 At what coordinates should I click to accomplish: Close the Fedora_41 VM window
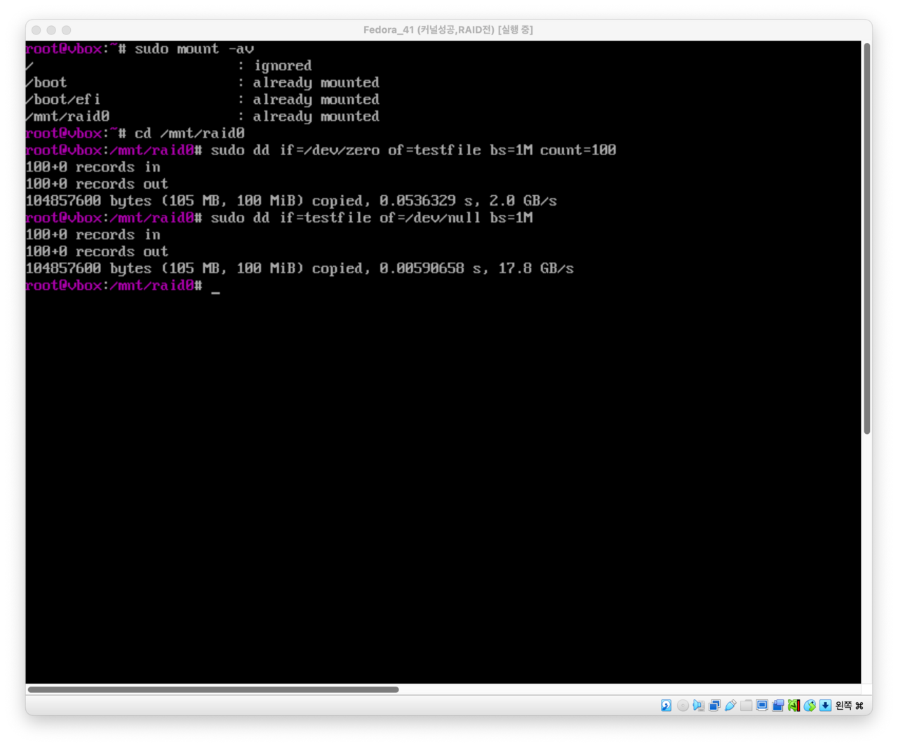click(x=36, y=30)
